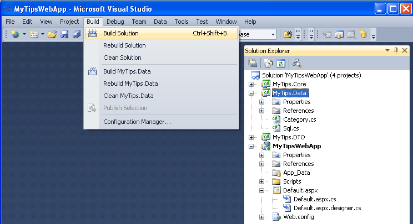Open the solution configuration combo box
The width and height of the screenshot is (413, 224).
point(273,34)
